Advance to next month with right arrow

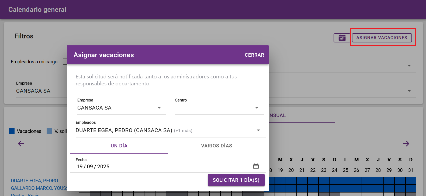pyautogui.click(x=406, y=144)
